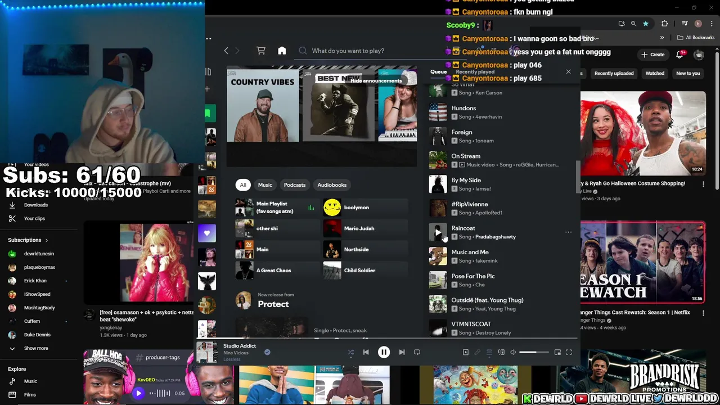Expand Show more subscriptions
The width and height of the screenshot is (720, 405).
coord(36,348)
